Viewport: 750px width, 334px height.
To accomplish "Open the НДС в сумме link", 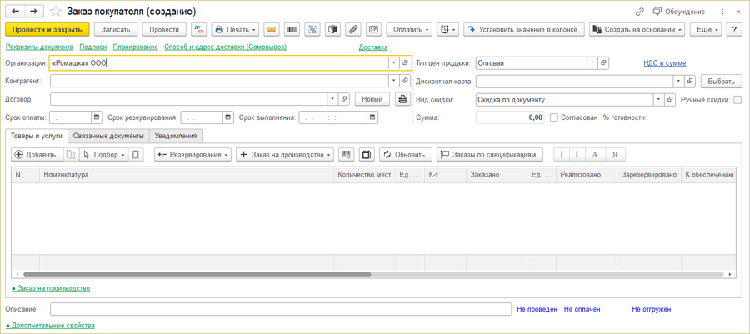I will 664,63.
